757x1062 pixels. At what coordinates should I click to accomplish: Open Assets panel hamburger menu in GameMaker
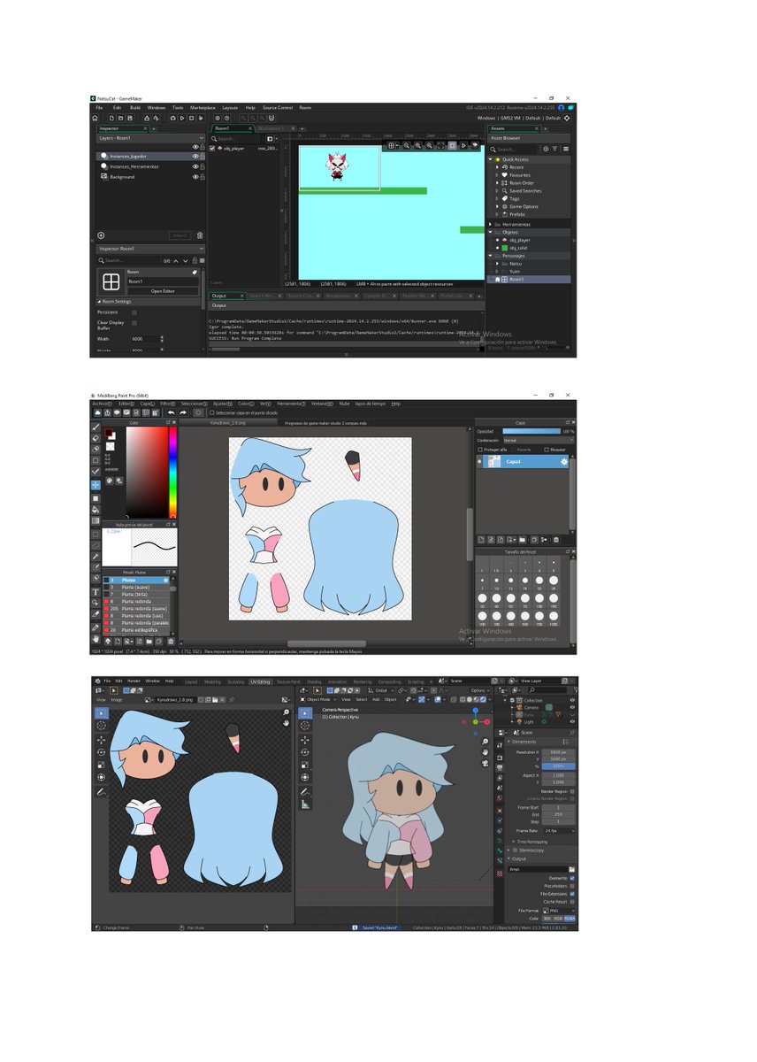pyautogui.click(x=566, y=149)
